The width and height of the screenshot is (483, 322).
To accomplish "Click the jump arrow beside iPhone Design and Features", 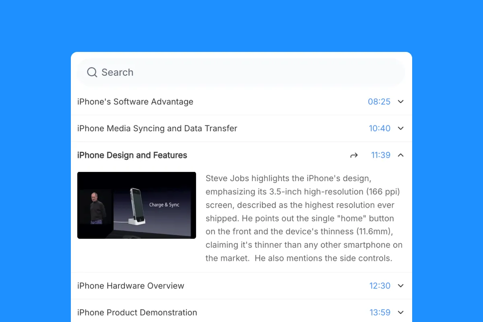I will coord(354,155).
